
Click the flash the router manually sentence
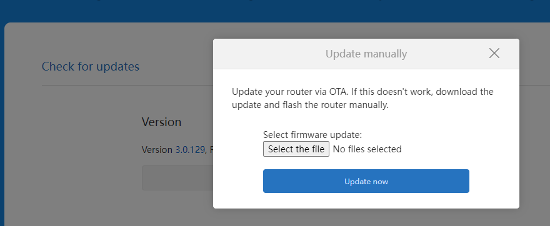coord(310,105)
